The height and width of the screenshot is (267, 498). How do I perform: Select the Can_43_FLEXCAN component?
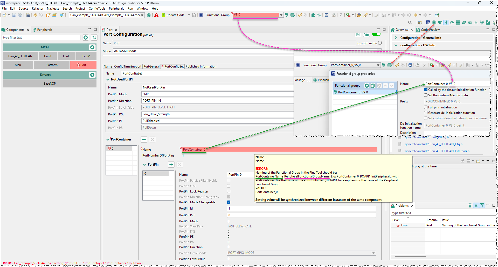20,56
